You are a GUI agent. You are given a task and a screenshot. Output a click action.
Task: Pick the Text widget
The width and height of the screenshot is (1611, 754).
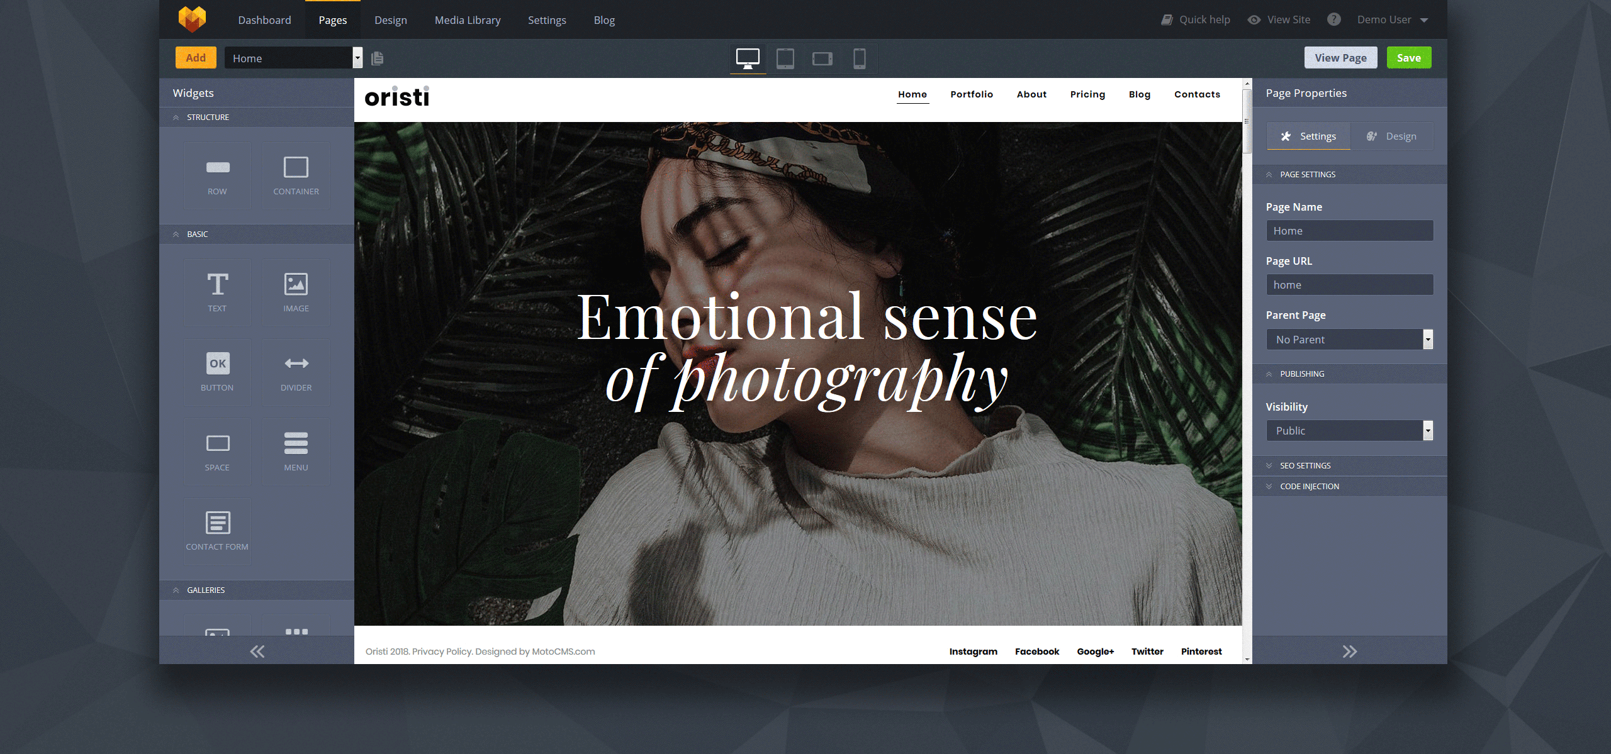click(x=217, y=292)
